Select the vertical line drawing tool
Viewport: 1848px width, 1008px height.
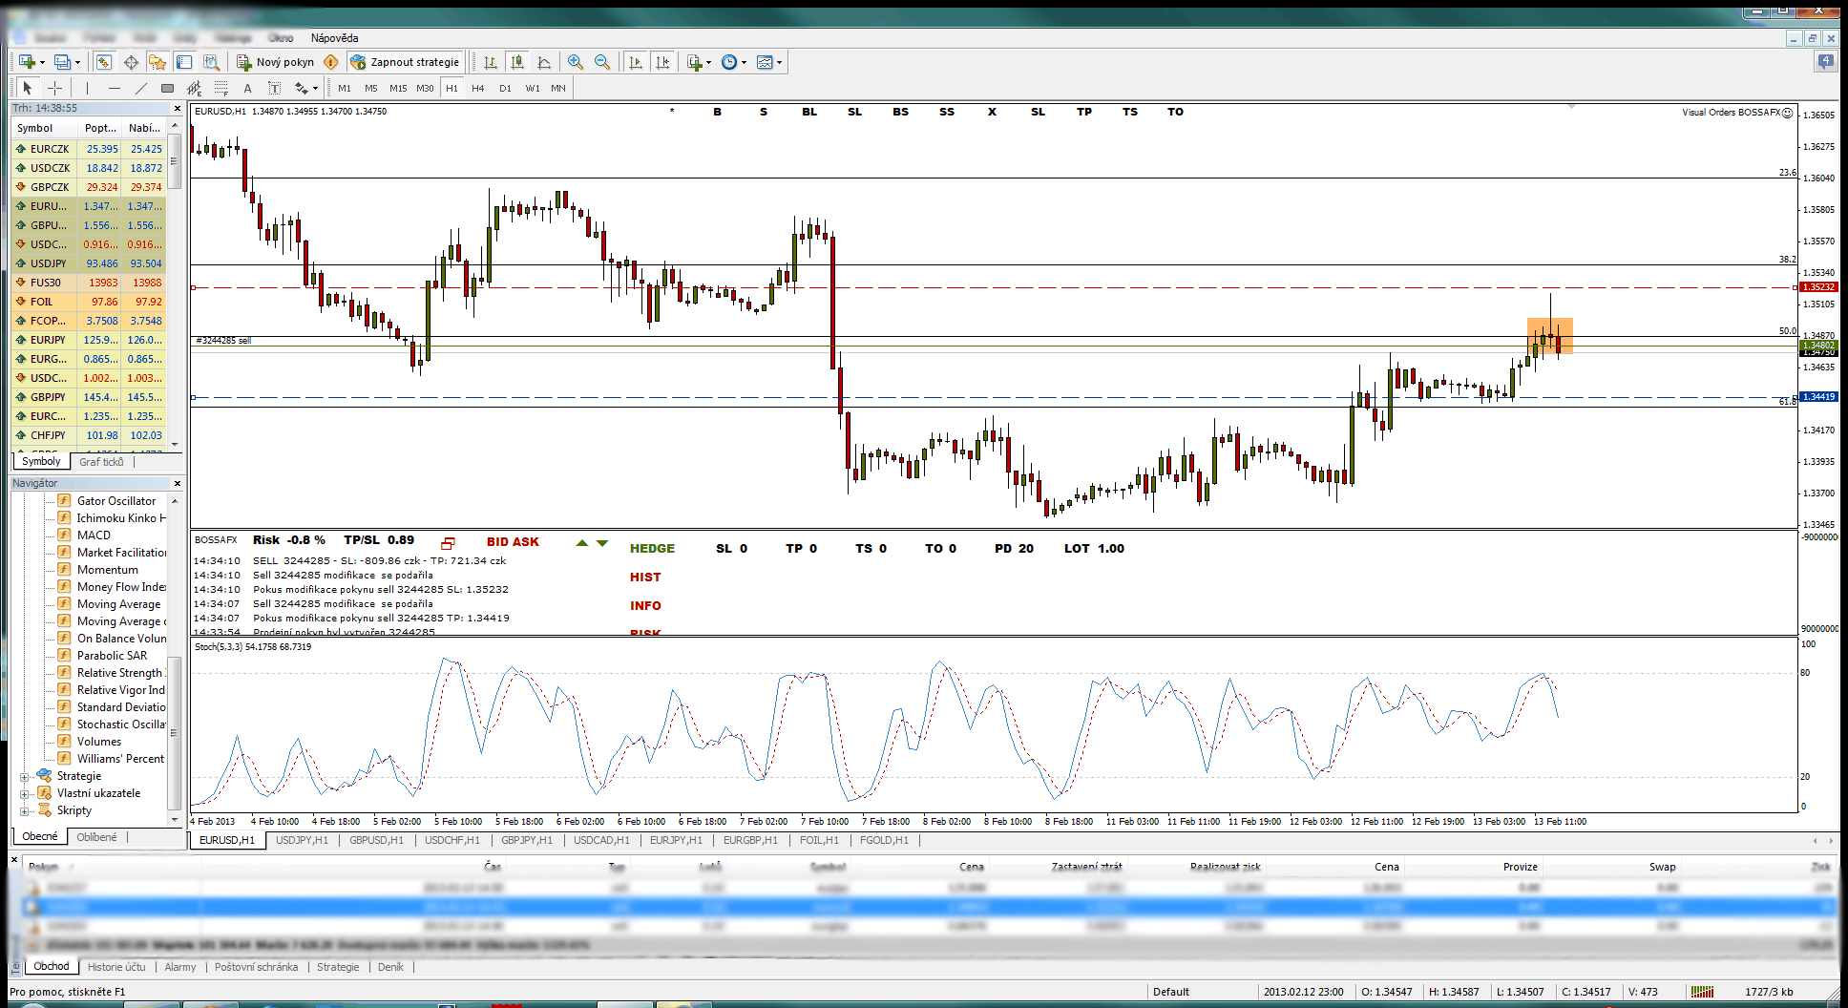[87, 88]
